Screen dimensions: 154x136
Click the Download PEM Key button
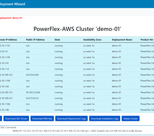click(x=42, y=119)
